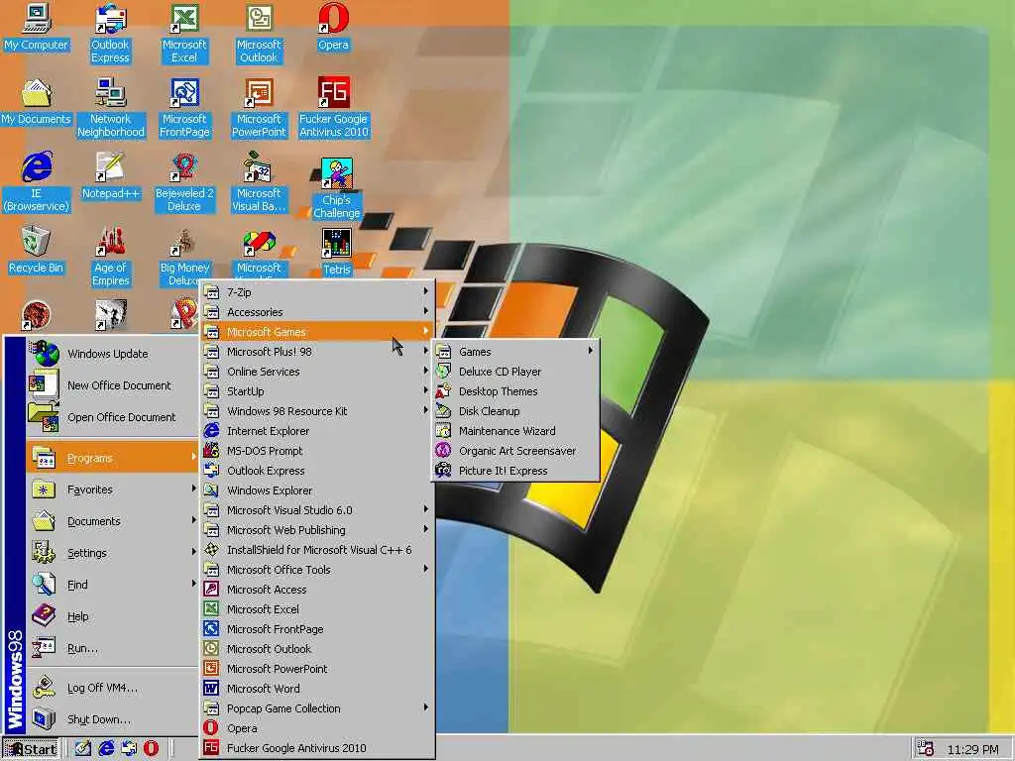Open Deluxe CD Player from submenu
Screen dimensions: 1015x761
tap(515, 372)
